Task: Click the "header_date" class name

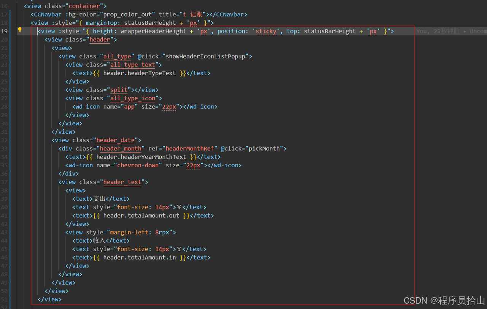Action: (115, 140)
